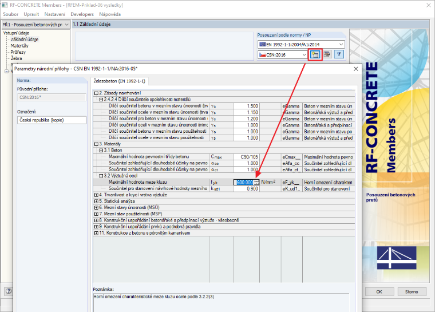
Task: Click the edit national annex settings icon
Action: click(327, 54)
